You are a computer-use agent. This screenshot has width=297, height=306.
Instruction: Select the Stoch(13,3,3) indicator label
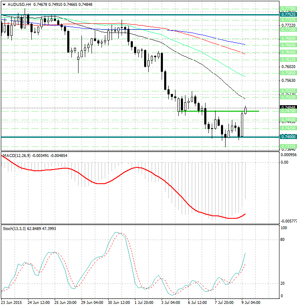click(14, 228)
